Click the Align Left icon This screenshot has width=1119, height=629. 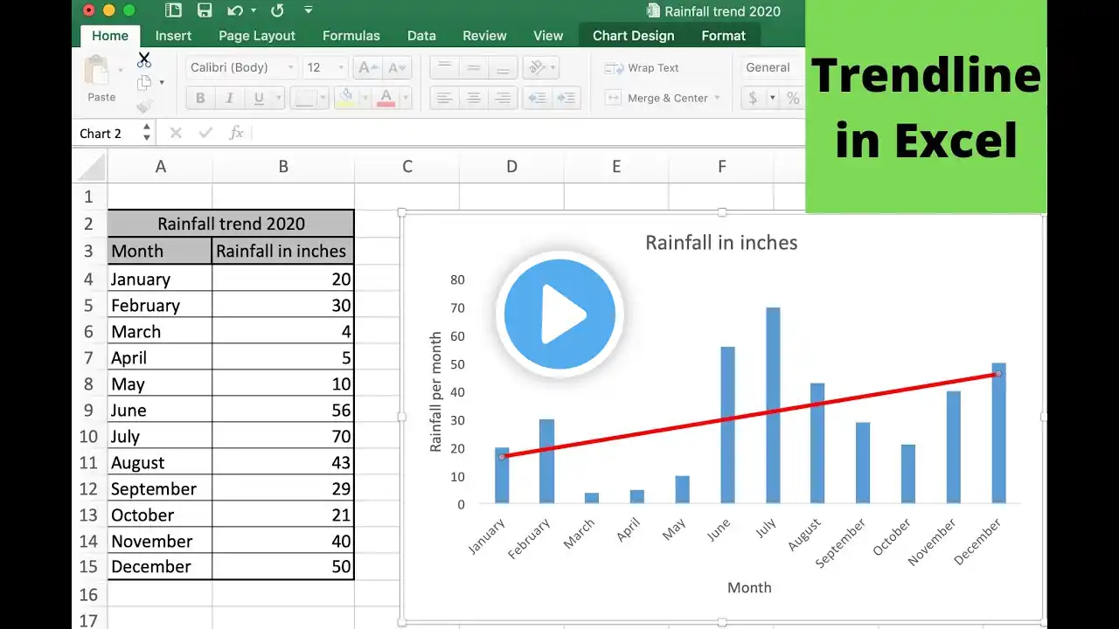[x=444, y=98]
